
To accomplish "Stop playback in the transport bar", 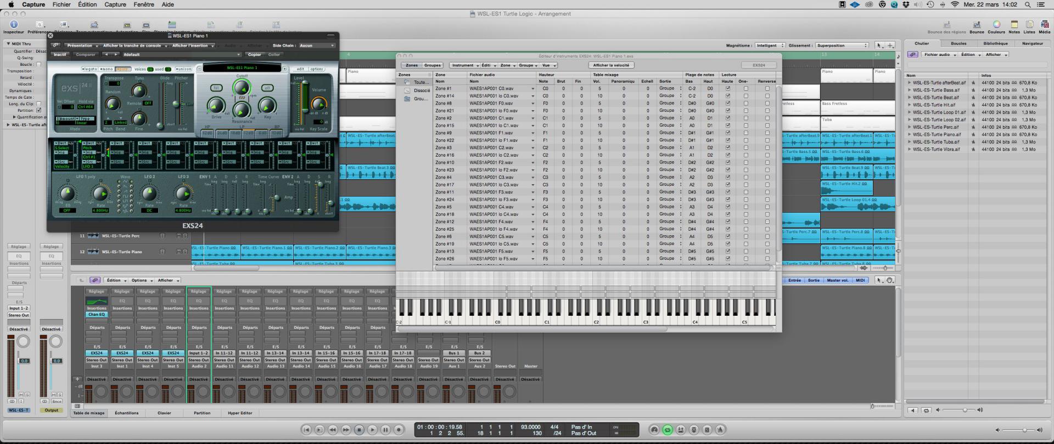I will tap(359, 430).
